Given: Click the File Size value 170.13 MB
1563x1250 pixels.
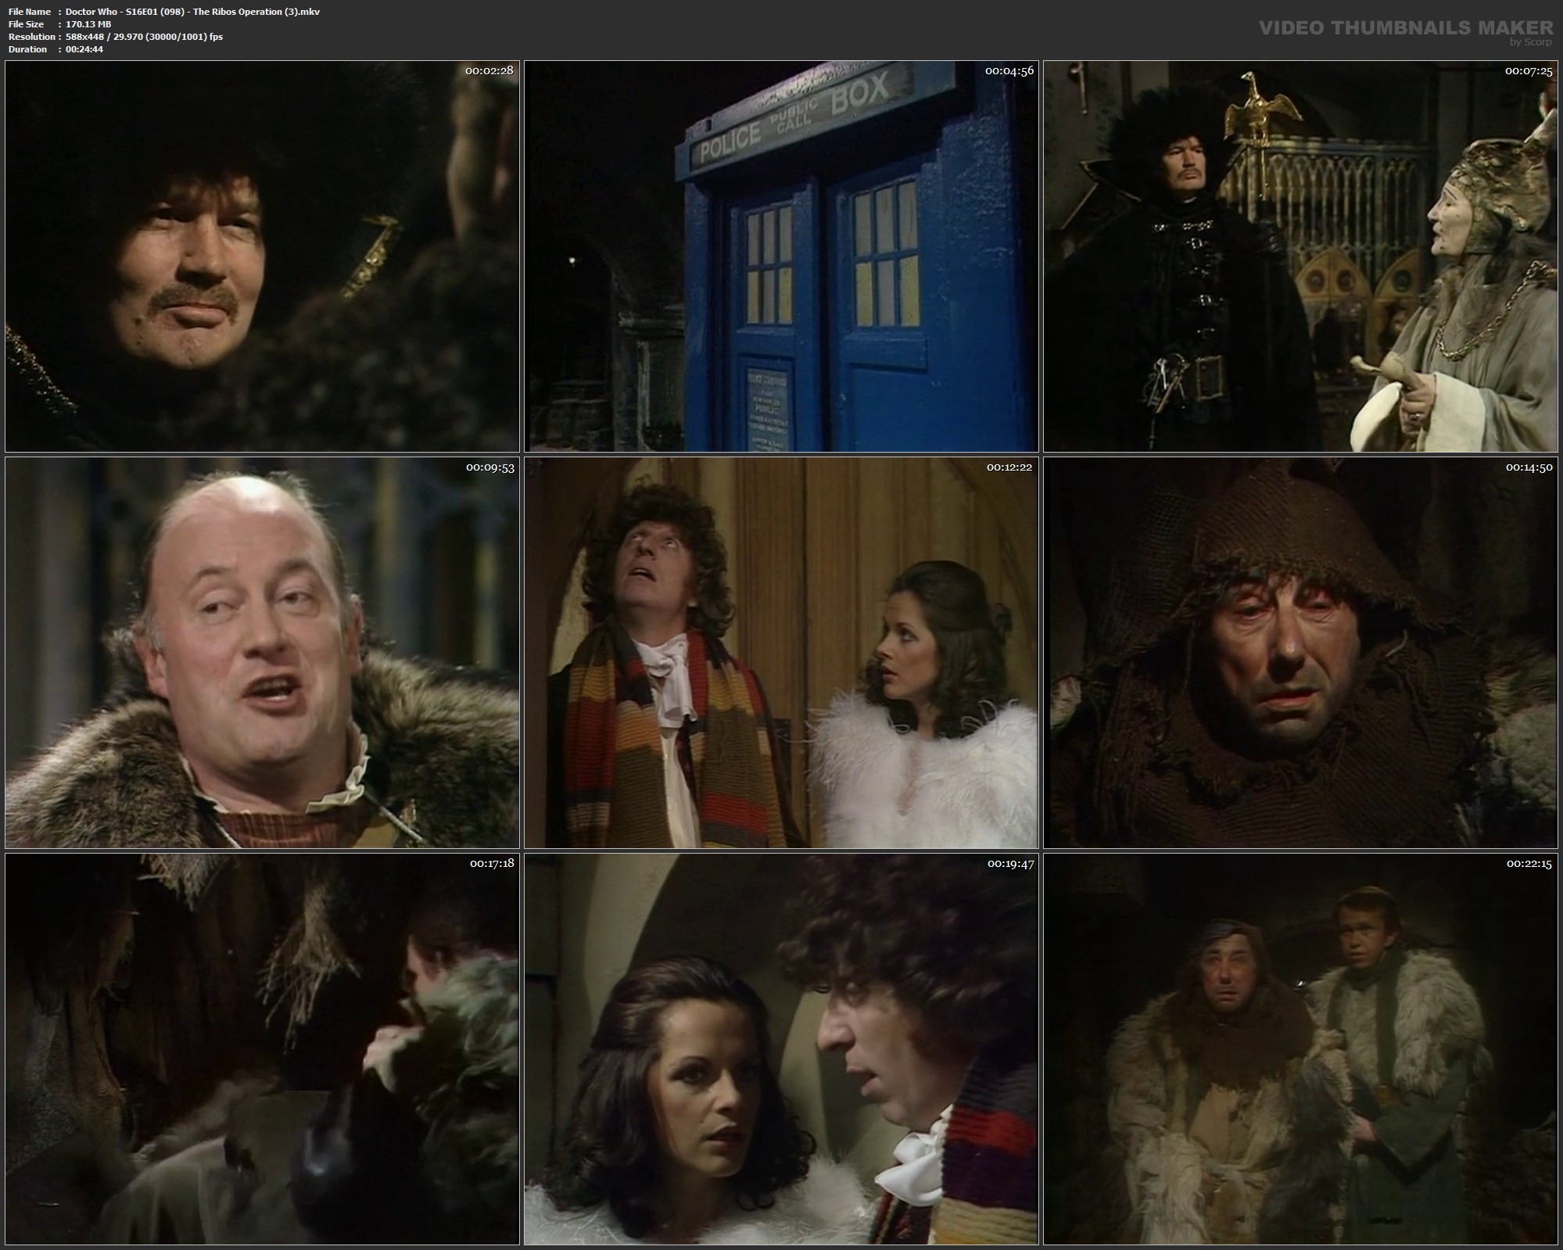Looking at the screenshot, I should coord(88,24).
